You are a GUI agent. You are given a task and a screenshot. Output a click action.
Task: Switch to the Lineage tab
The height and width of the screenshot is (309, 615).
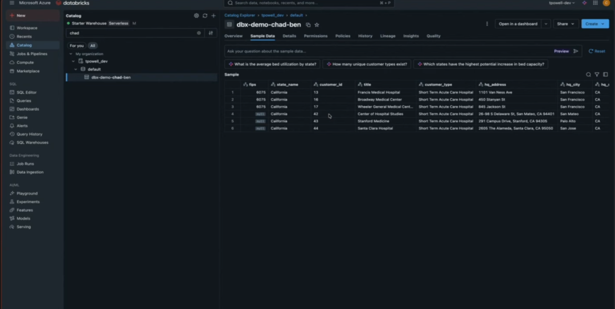(x=388, y=36)
